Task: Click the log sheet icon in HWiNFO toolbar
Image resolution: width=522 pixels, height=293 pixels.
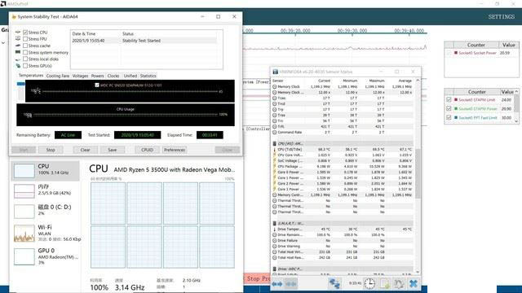Action: tap(385, 283)
